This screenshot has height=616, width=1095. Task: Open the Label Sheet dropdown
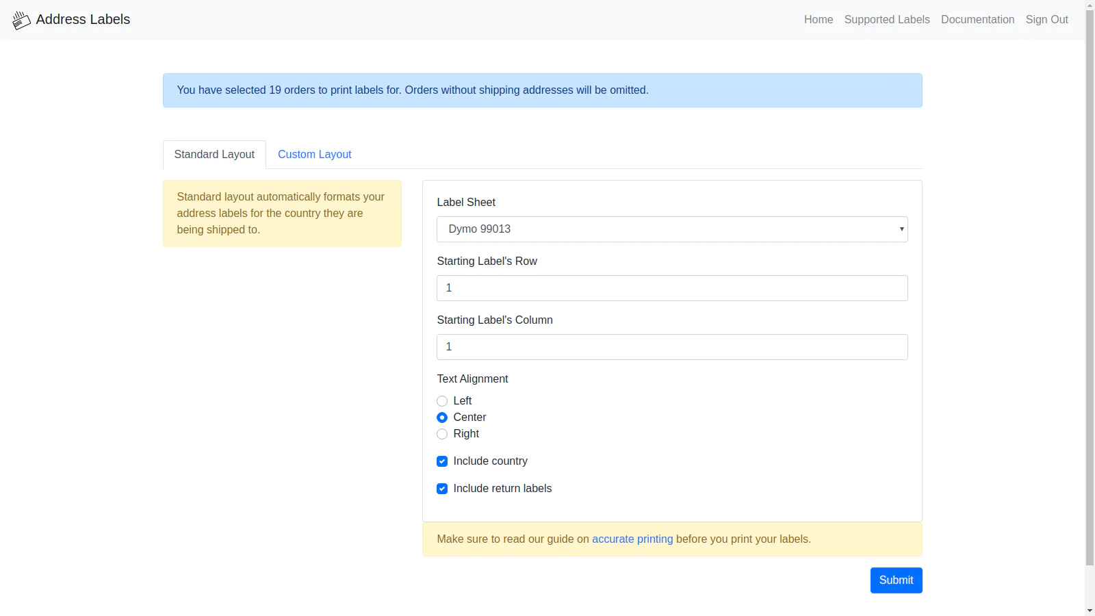(x=672, y=229)
